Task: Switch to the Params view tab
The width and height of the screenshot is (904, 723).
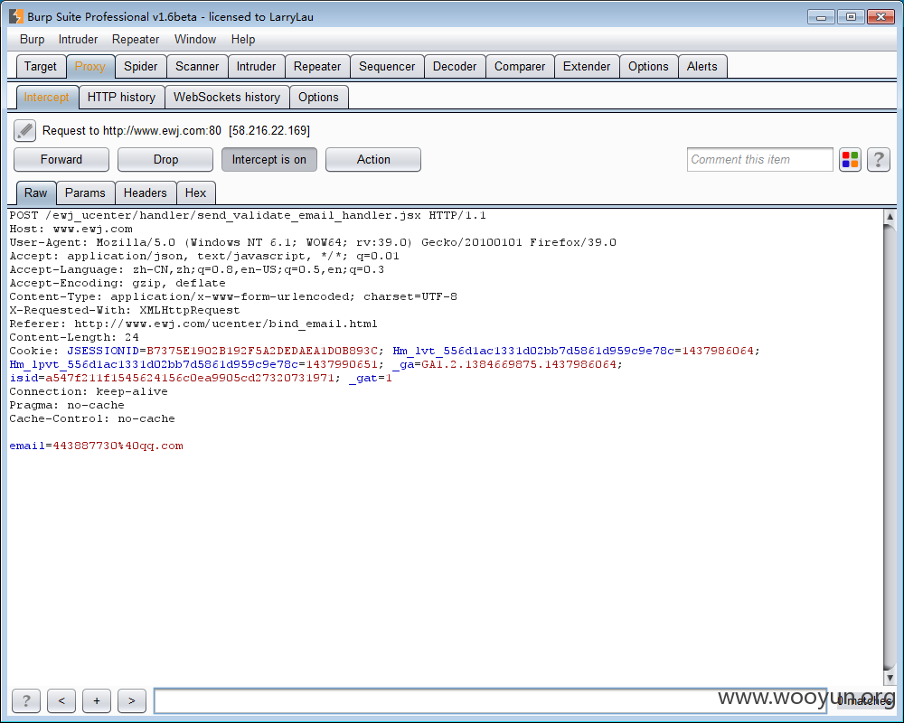Action: pyautogui.click(x=85, y=192)
